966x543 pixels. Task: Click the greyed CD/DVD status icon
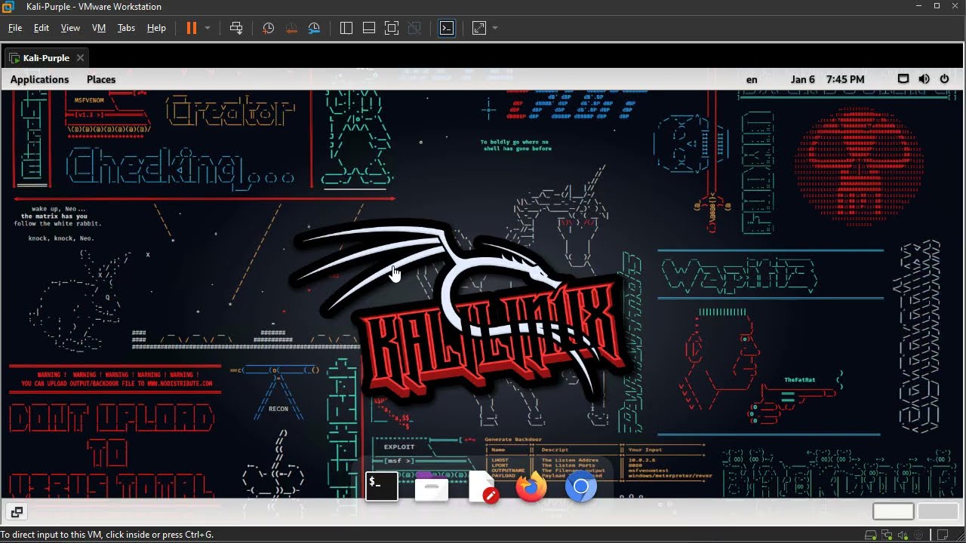tap(918, 535)
